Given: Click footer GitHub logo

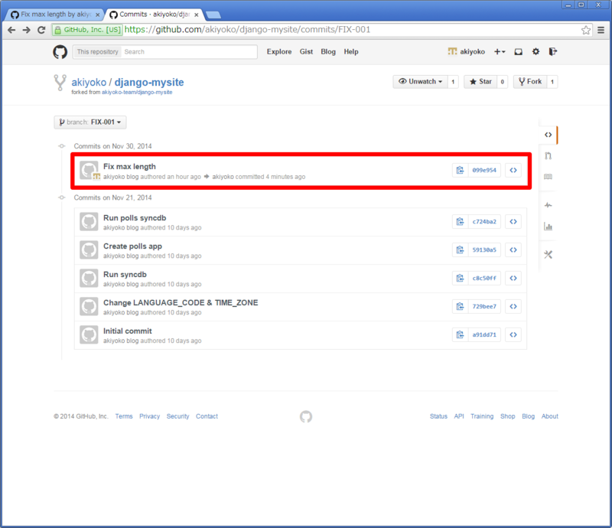Looking at the screenshot, I should pos(306,417).
